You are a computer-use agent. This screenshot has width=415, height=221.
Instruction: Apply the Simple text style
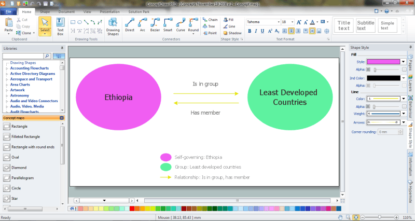pos(388,25)
